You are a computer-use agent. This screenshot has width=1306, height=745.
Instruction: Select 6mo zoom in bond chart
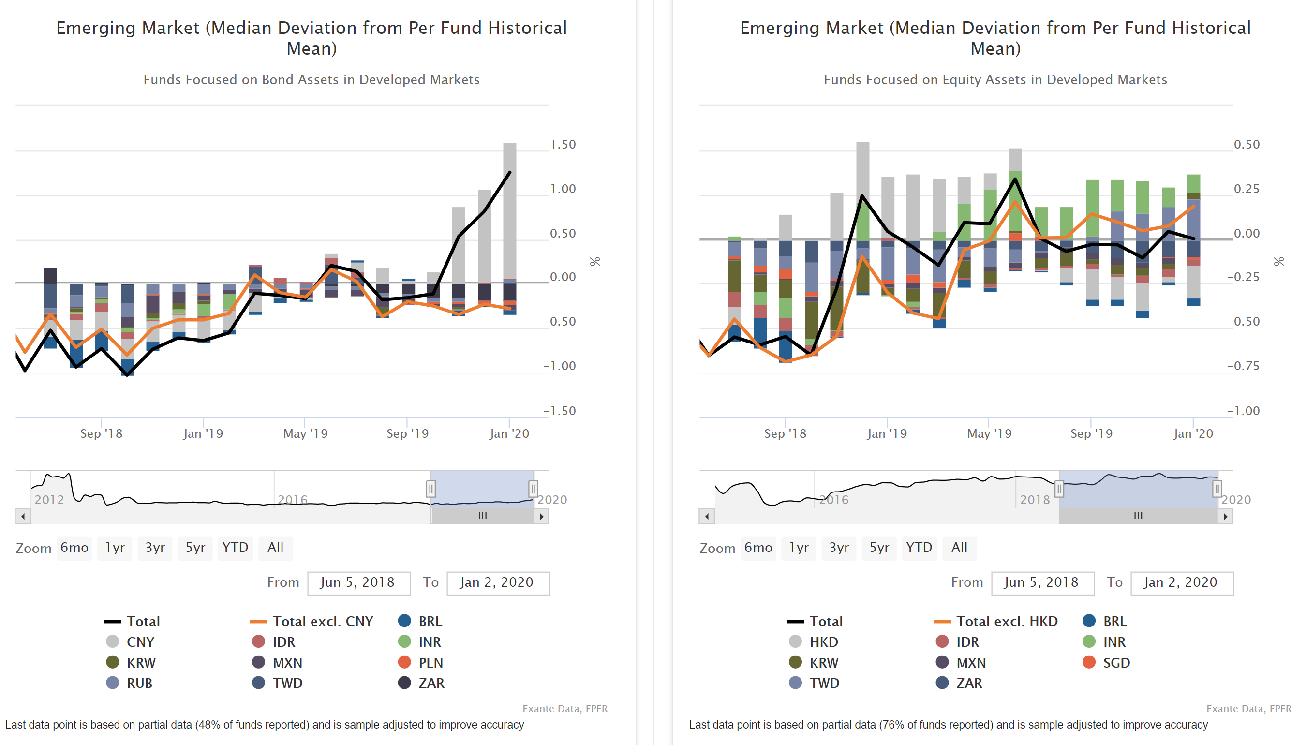point(74,548)
